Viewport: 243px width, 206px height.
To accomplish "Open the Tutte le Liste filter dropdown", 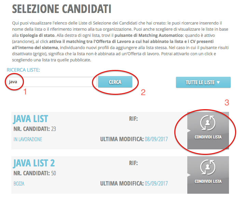I will point(203,82).
